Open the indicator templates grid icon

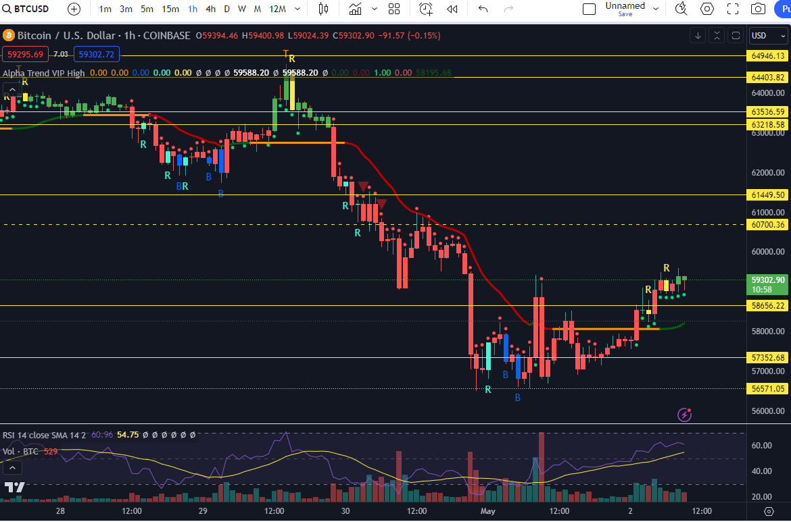(x=394, y=9)
